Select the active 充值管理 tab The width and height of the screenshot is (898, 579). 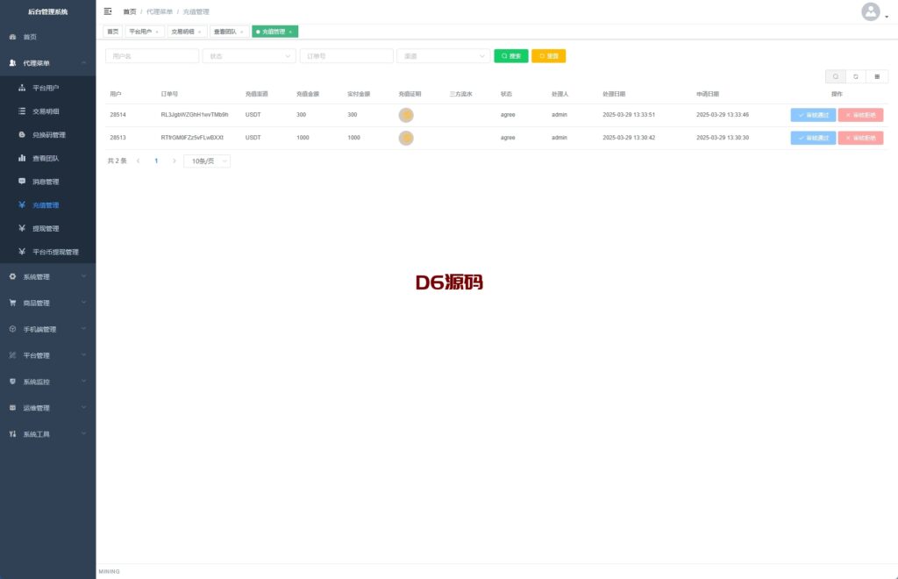coord(274,32)
